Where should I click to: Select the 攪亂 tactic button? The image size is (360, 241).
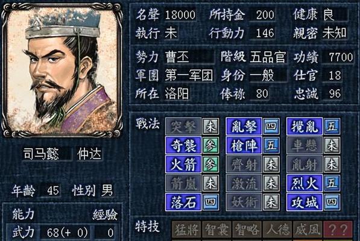[x=305, y=127]
